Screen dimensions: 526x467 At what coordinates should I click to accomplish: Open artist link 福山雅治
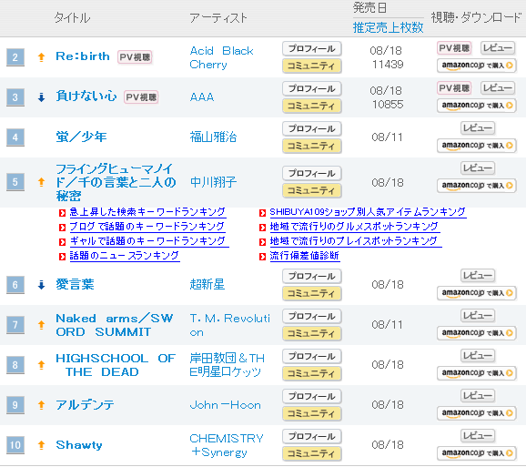pos(213,137)
